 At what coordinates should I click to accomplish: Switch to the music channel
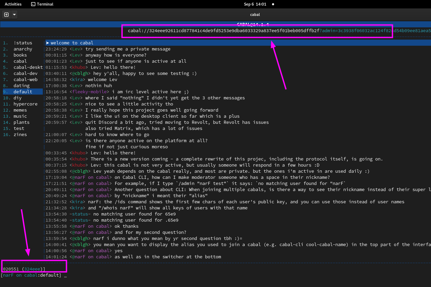pyautogui.click(x=23, y=116)
